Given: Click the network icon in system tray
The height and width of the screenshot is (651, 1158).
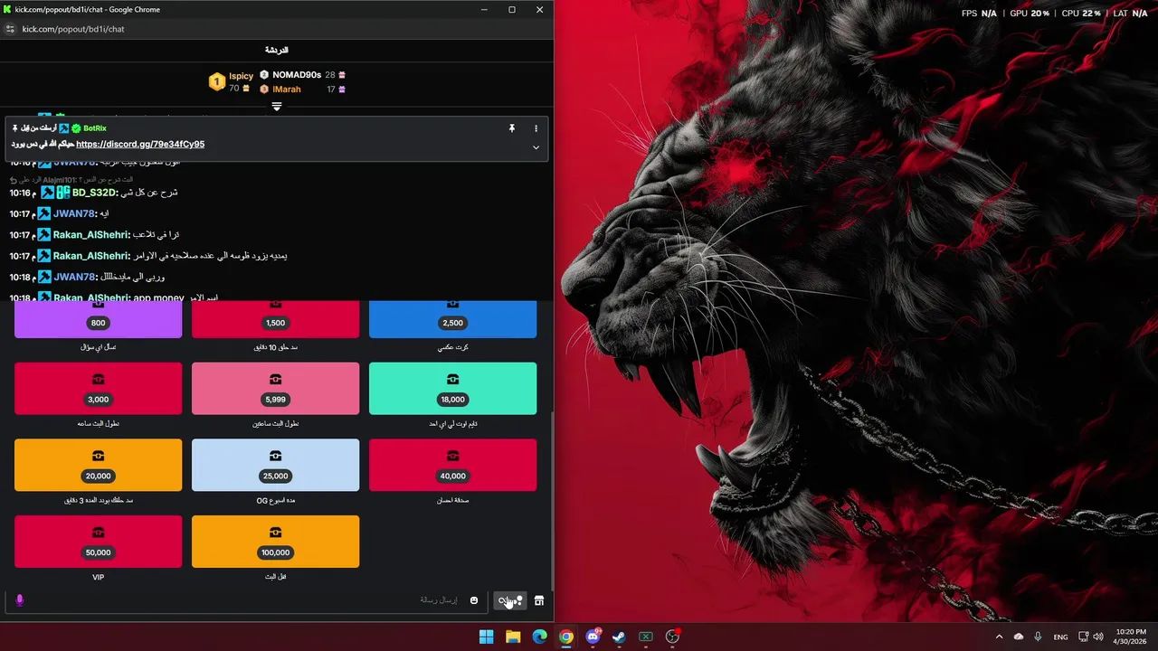Looking at the screenshot, I should click(1084, 637).
